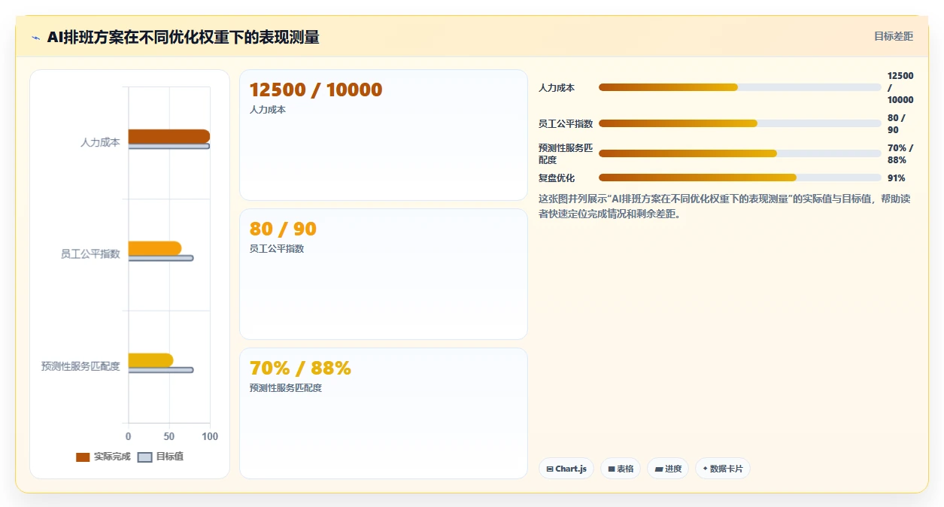Click the 进度 tag chip
The width and height of the screenshot is (944, 507).
point(668,469)
